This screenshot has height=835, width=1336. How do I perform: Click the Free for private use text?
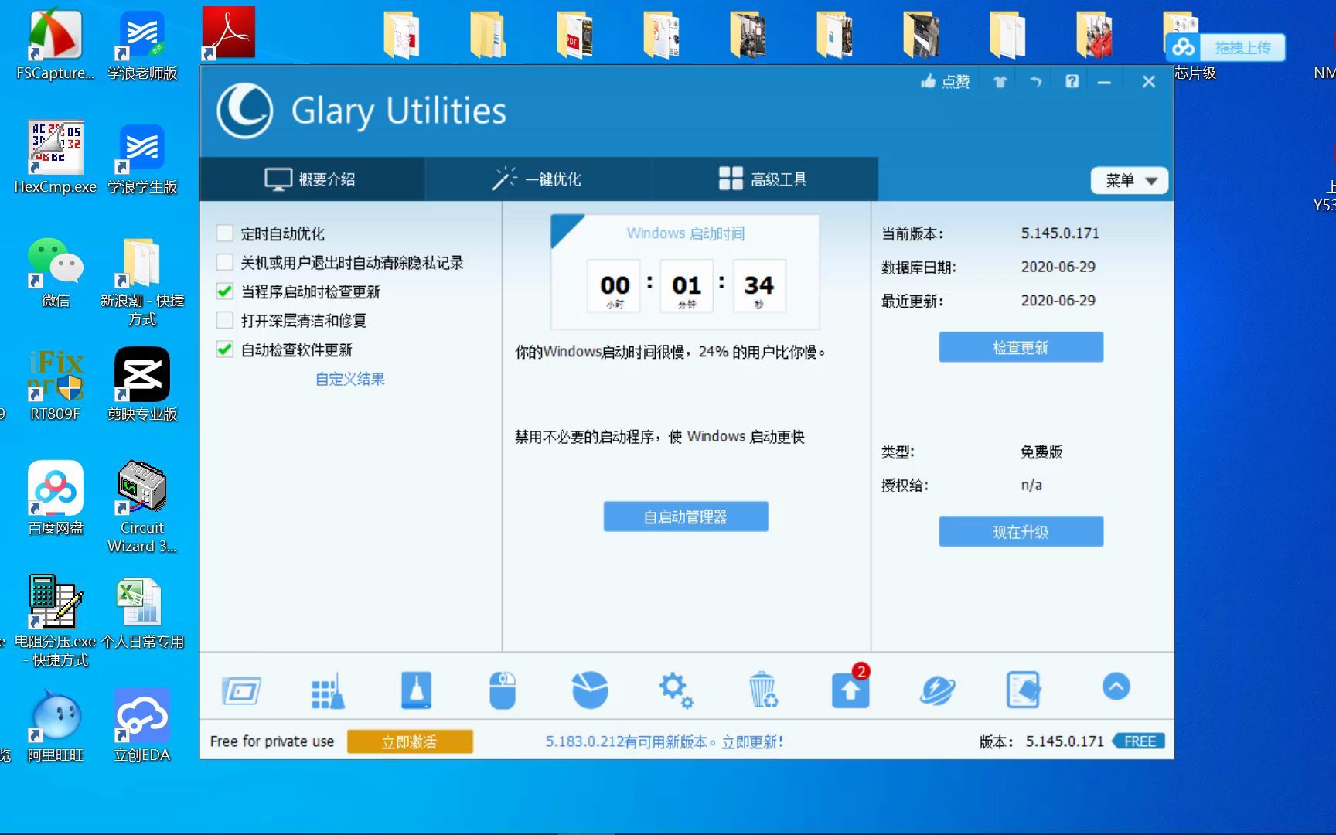[272, 741]
